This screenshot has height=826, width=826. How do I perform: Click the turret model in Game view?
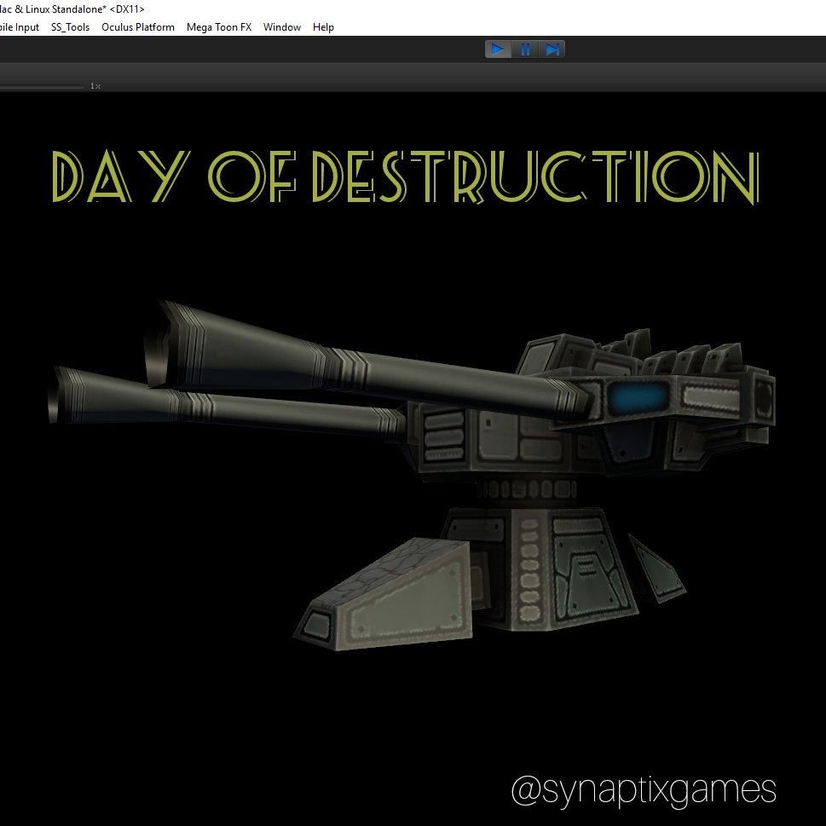pos(412,476)
